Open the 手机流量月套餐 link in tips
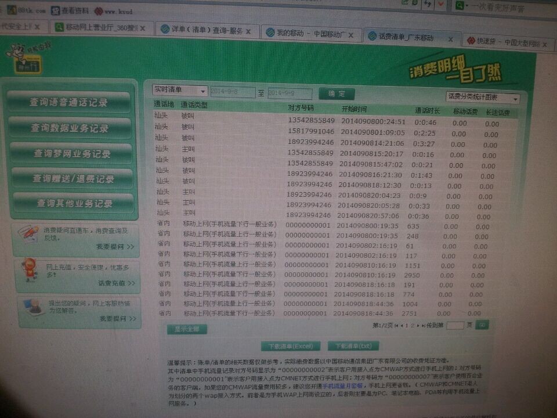This screenshot has height=418, width=557. click(342, 385)
